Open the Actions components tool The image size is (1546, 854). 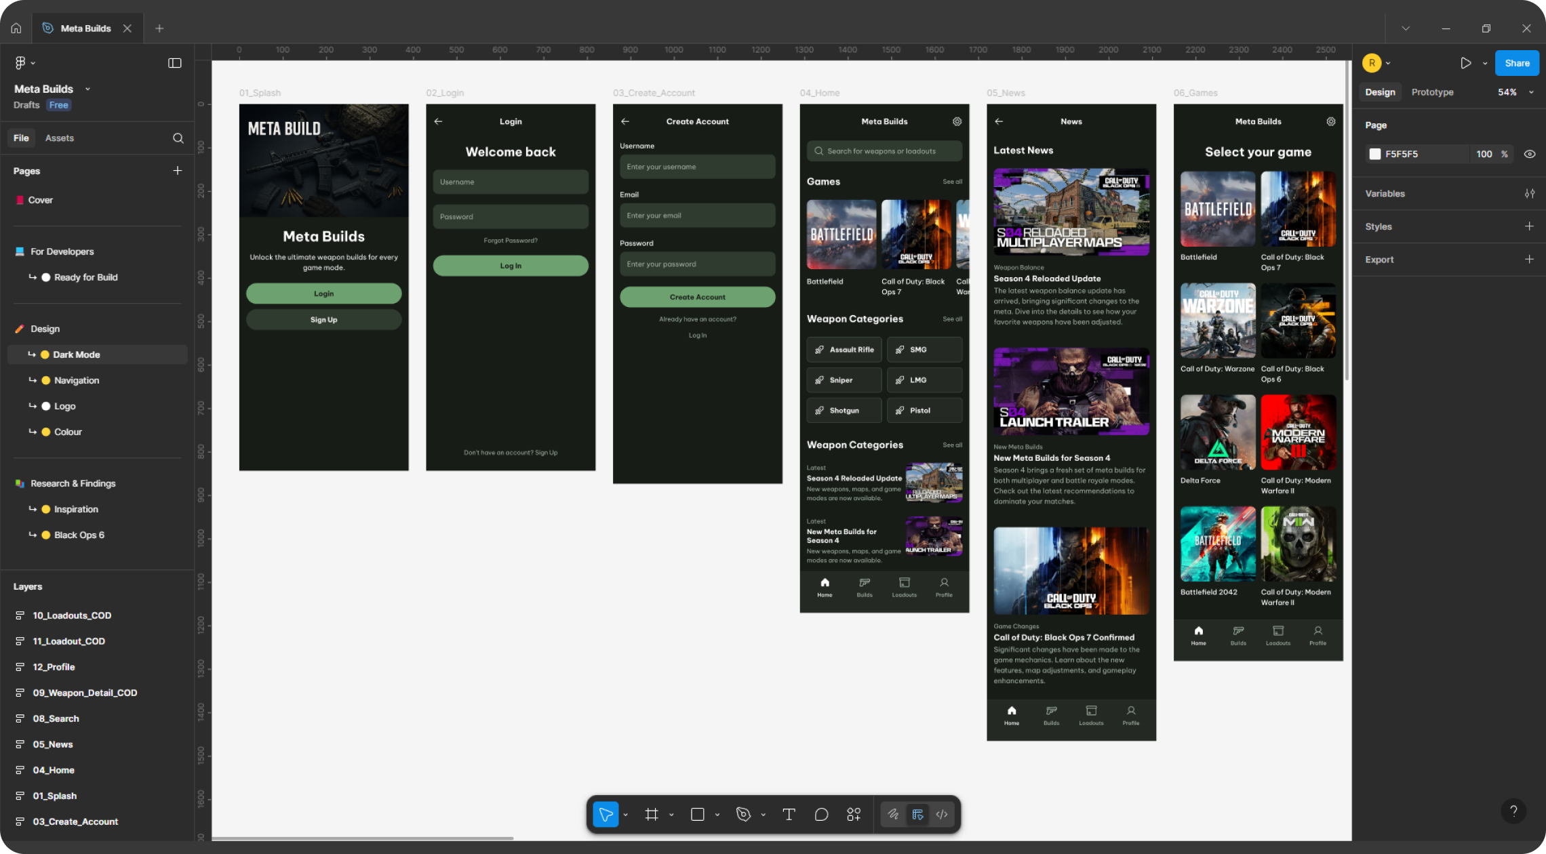point(854,814)
